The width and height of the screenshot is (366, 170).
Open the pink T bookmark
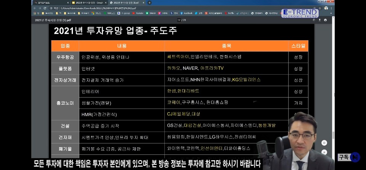click(x=163, y=13)
